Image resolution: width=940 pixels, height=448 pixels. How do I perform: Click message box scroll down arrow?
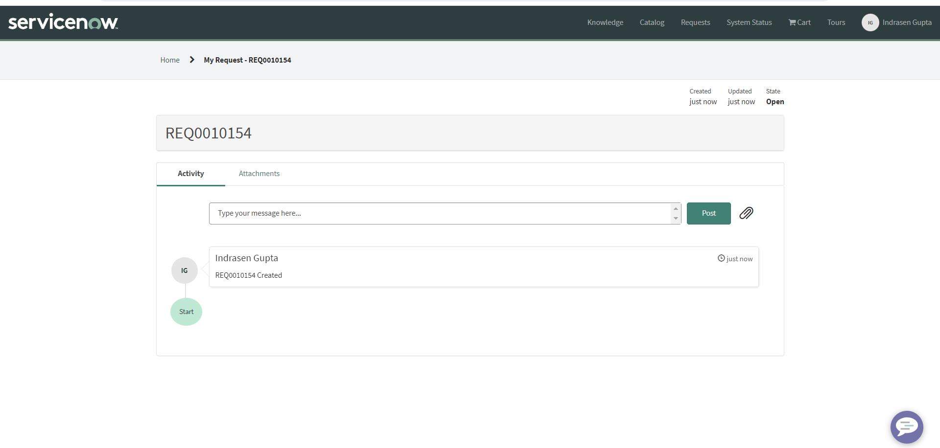point(676,219)
